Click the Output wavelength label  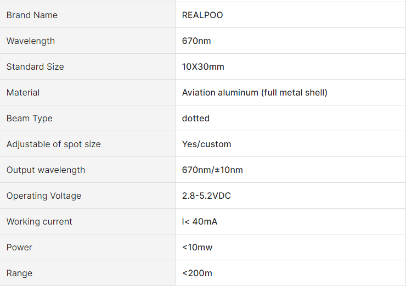[46, 170]
